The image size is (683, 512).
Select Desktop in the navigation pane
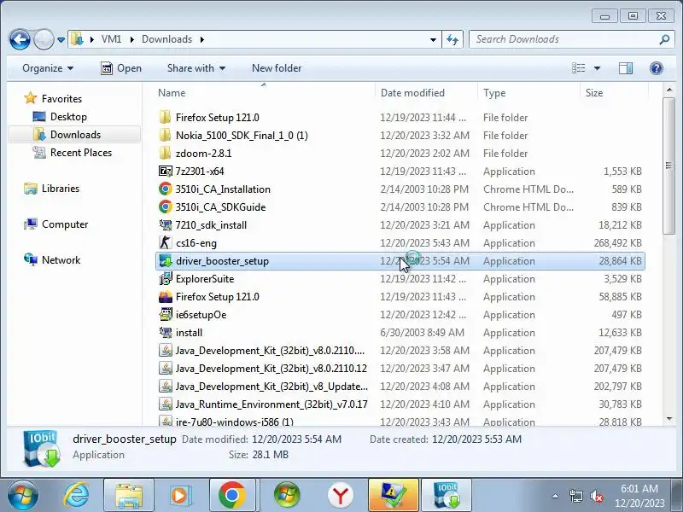pos(68,117)
